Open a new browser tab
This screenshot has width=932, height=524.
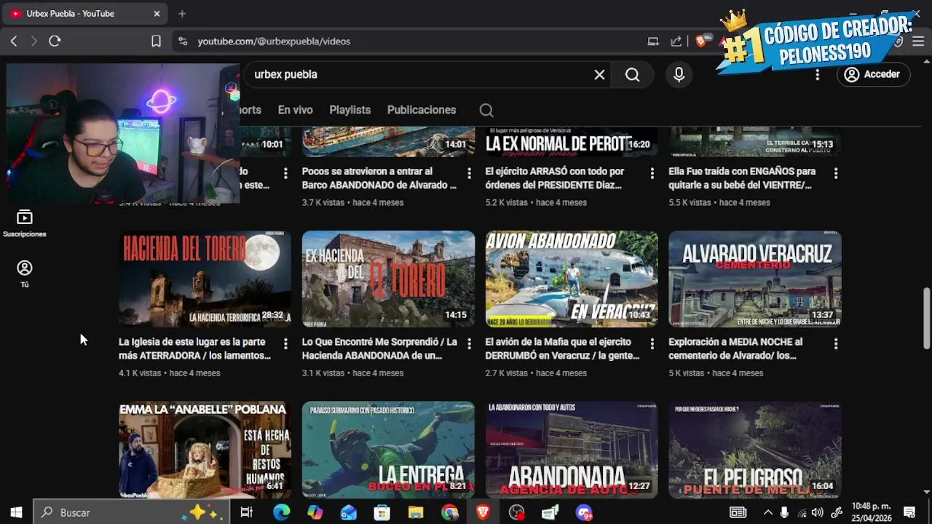click(x=182, y=13)
